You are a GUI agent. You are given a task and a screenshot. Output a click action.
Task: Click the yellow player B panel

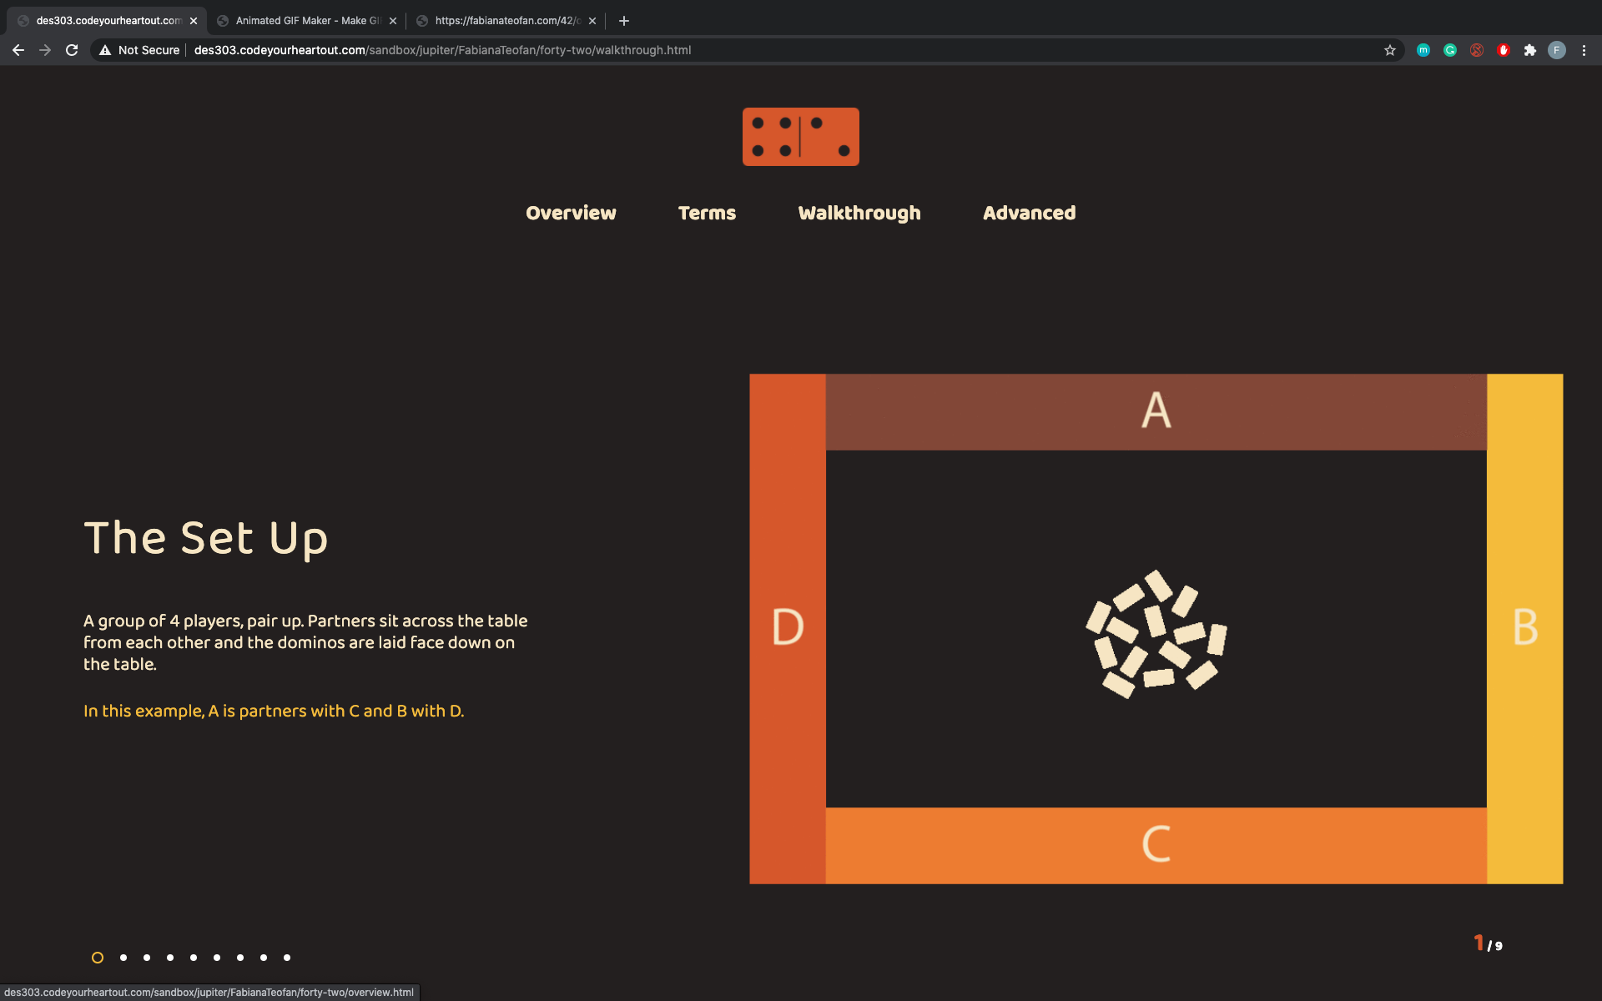[x=1524, y=627]
